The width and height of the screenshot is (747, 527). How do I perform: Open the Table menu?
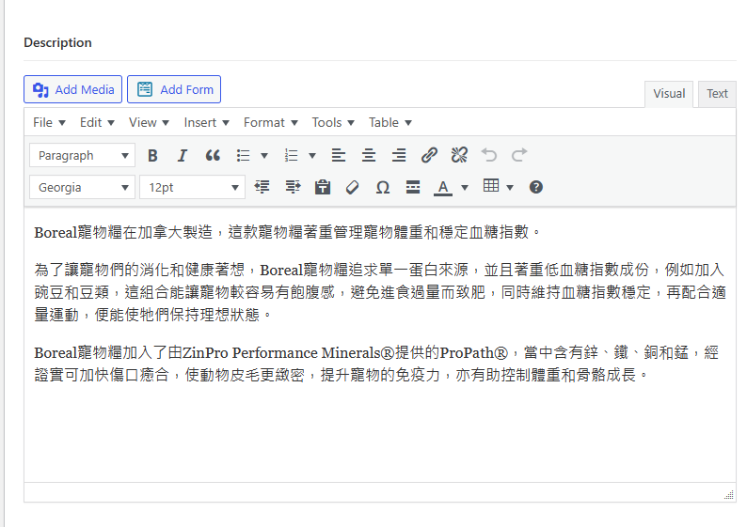point(389,123)
